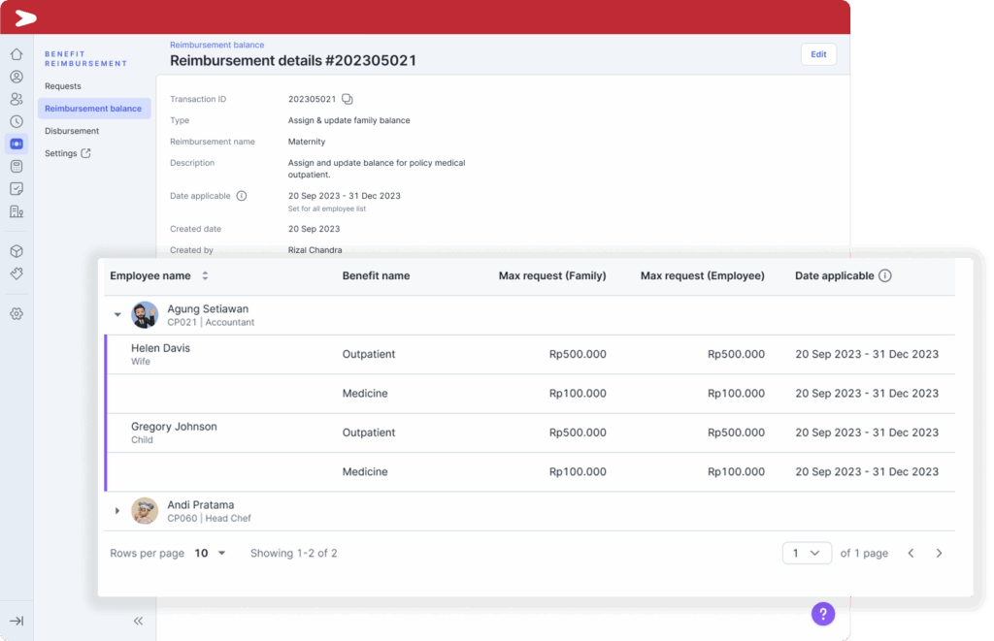Copy the Transaction ID 202305021
The image size is (994, 641).
(x=348, y=99)
